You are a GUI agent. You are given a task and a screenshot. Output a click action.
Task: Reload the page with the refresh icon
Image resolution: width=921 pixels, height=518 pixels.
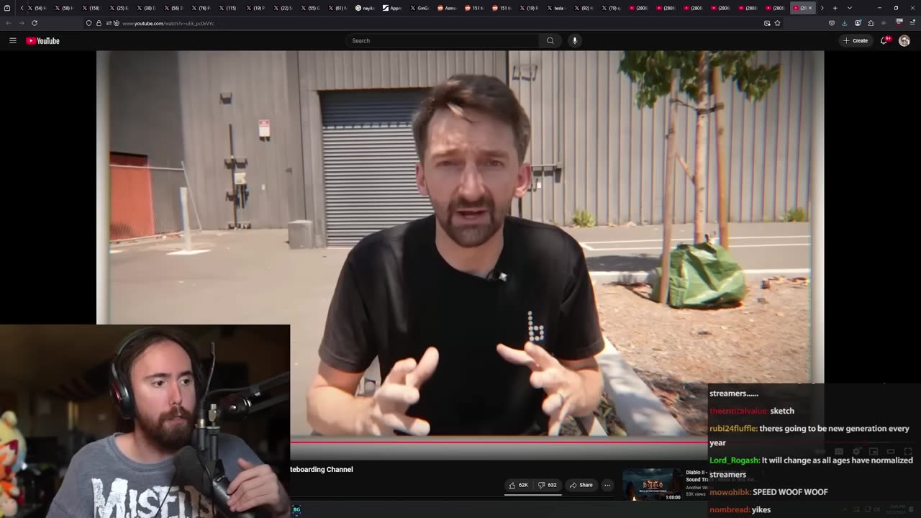(34, 23)
